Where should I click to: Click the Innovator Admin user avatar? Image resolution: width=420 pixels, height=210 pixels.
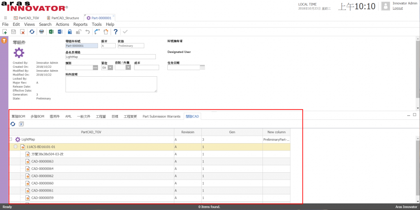(x=386, y=6)
